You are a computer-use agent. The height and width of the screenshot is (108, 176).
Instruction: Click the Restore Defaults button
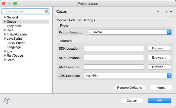(130, 88)
